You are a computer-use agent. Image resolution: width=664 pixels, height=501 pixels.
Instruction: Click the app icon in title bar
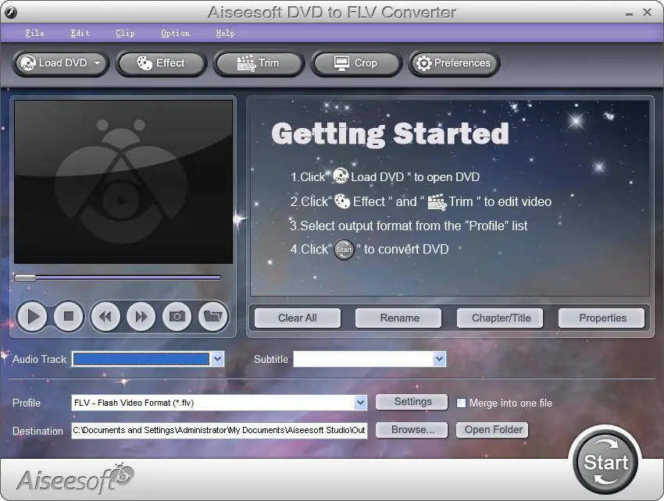point(12,12)
